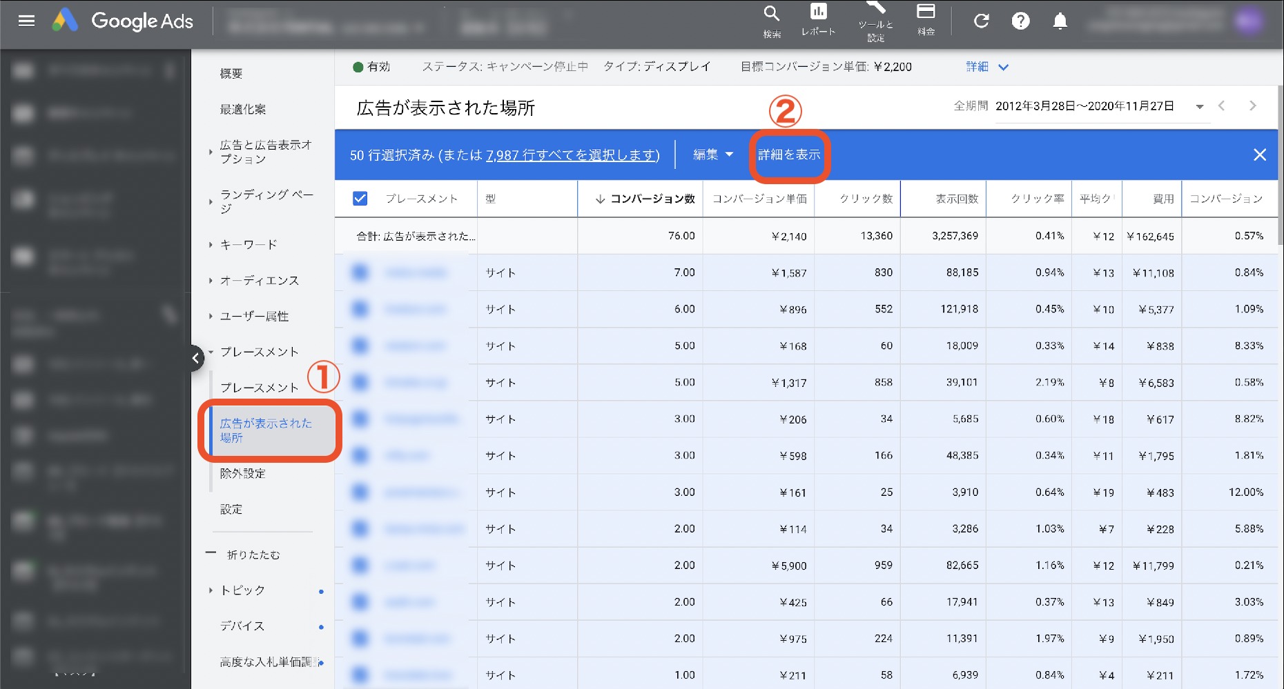1284x689 pixels.
Task: Select all 7,987 rows via the link
Action: (572, 155)
